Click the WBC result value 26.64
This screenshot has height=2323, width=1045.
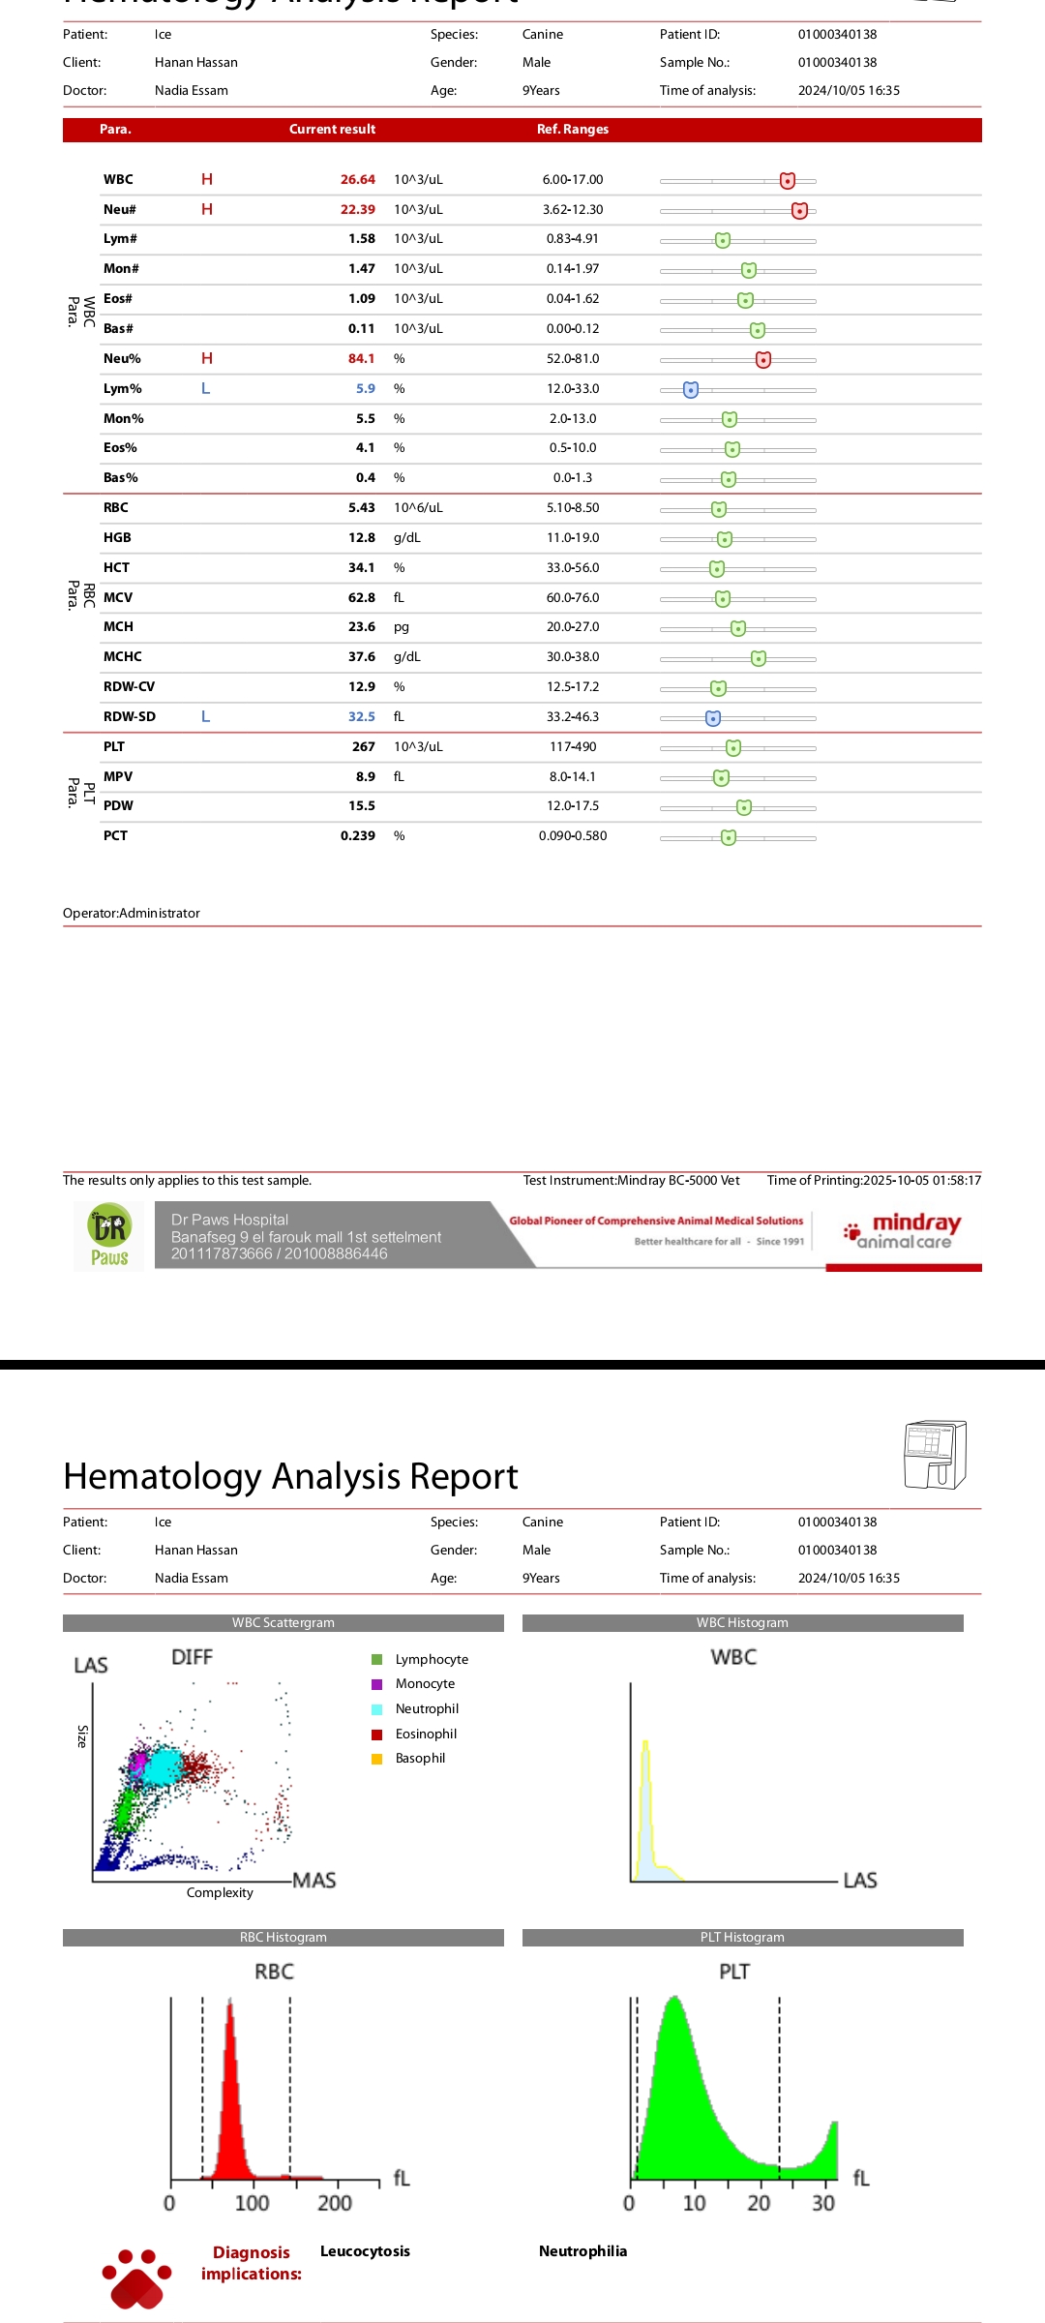click(x=357, y=180)
